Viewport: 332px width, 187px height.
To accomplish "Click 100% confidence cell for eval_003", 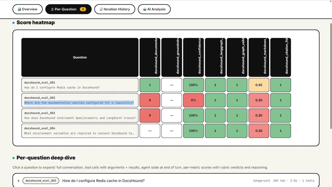I will click(193, 116).
